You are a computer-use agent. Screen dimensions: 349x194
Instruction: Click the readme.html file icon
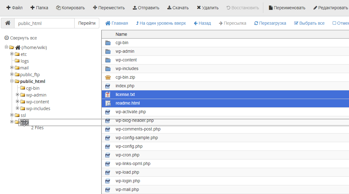click(x=108, y=103)
